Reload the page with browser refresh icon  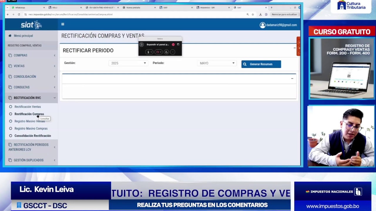19,14
